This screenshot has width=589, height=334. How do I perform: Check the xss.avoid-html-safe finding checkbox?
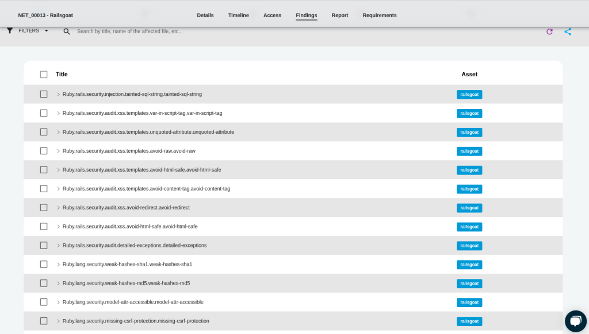pos(44,227)
